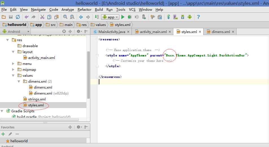
Task: Open the Project panel gear settings dropdown
Action: click(79, 31)
